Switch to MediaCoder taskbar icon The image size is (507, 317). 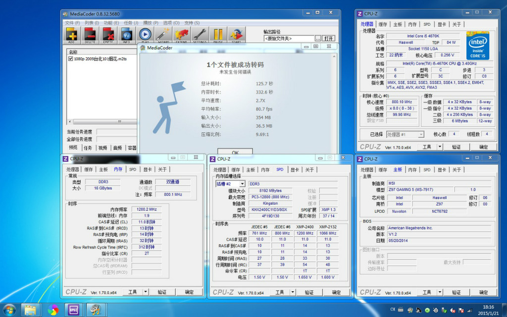(96, 310)
